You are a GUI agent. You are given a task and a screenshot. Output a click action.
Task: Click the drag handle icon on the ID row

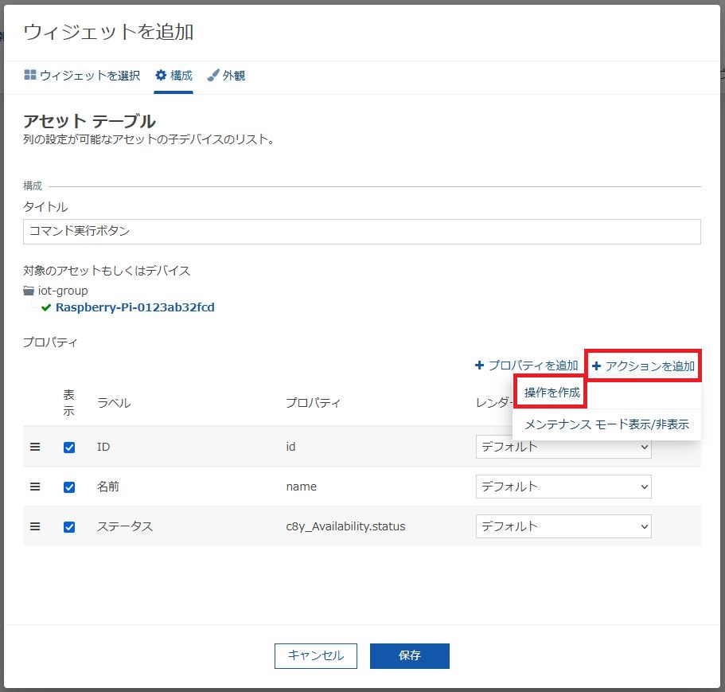pos(35,447)
